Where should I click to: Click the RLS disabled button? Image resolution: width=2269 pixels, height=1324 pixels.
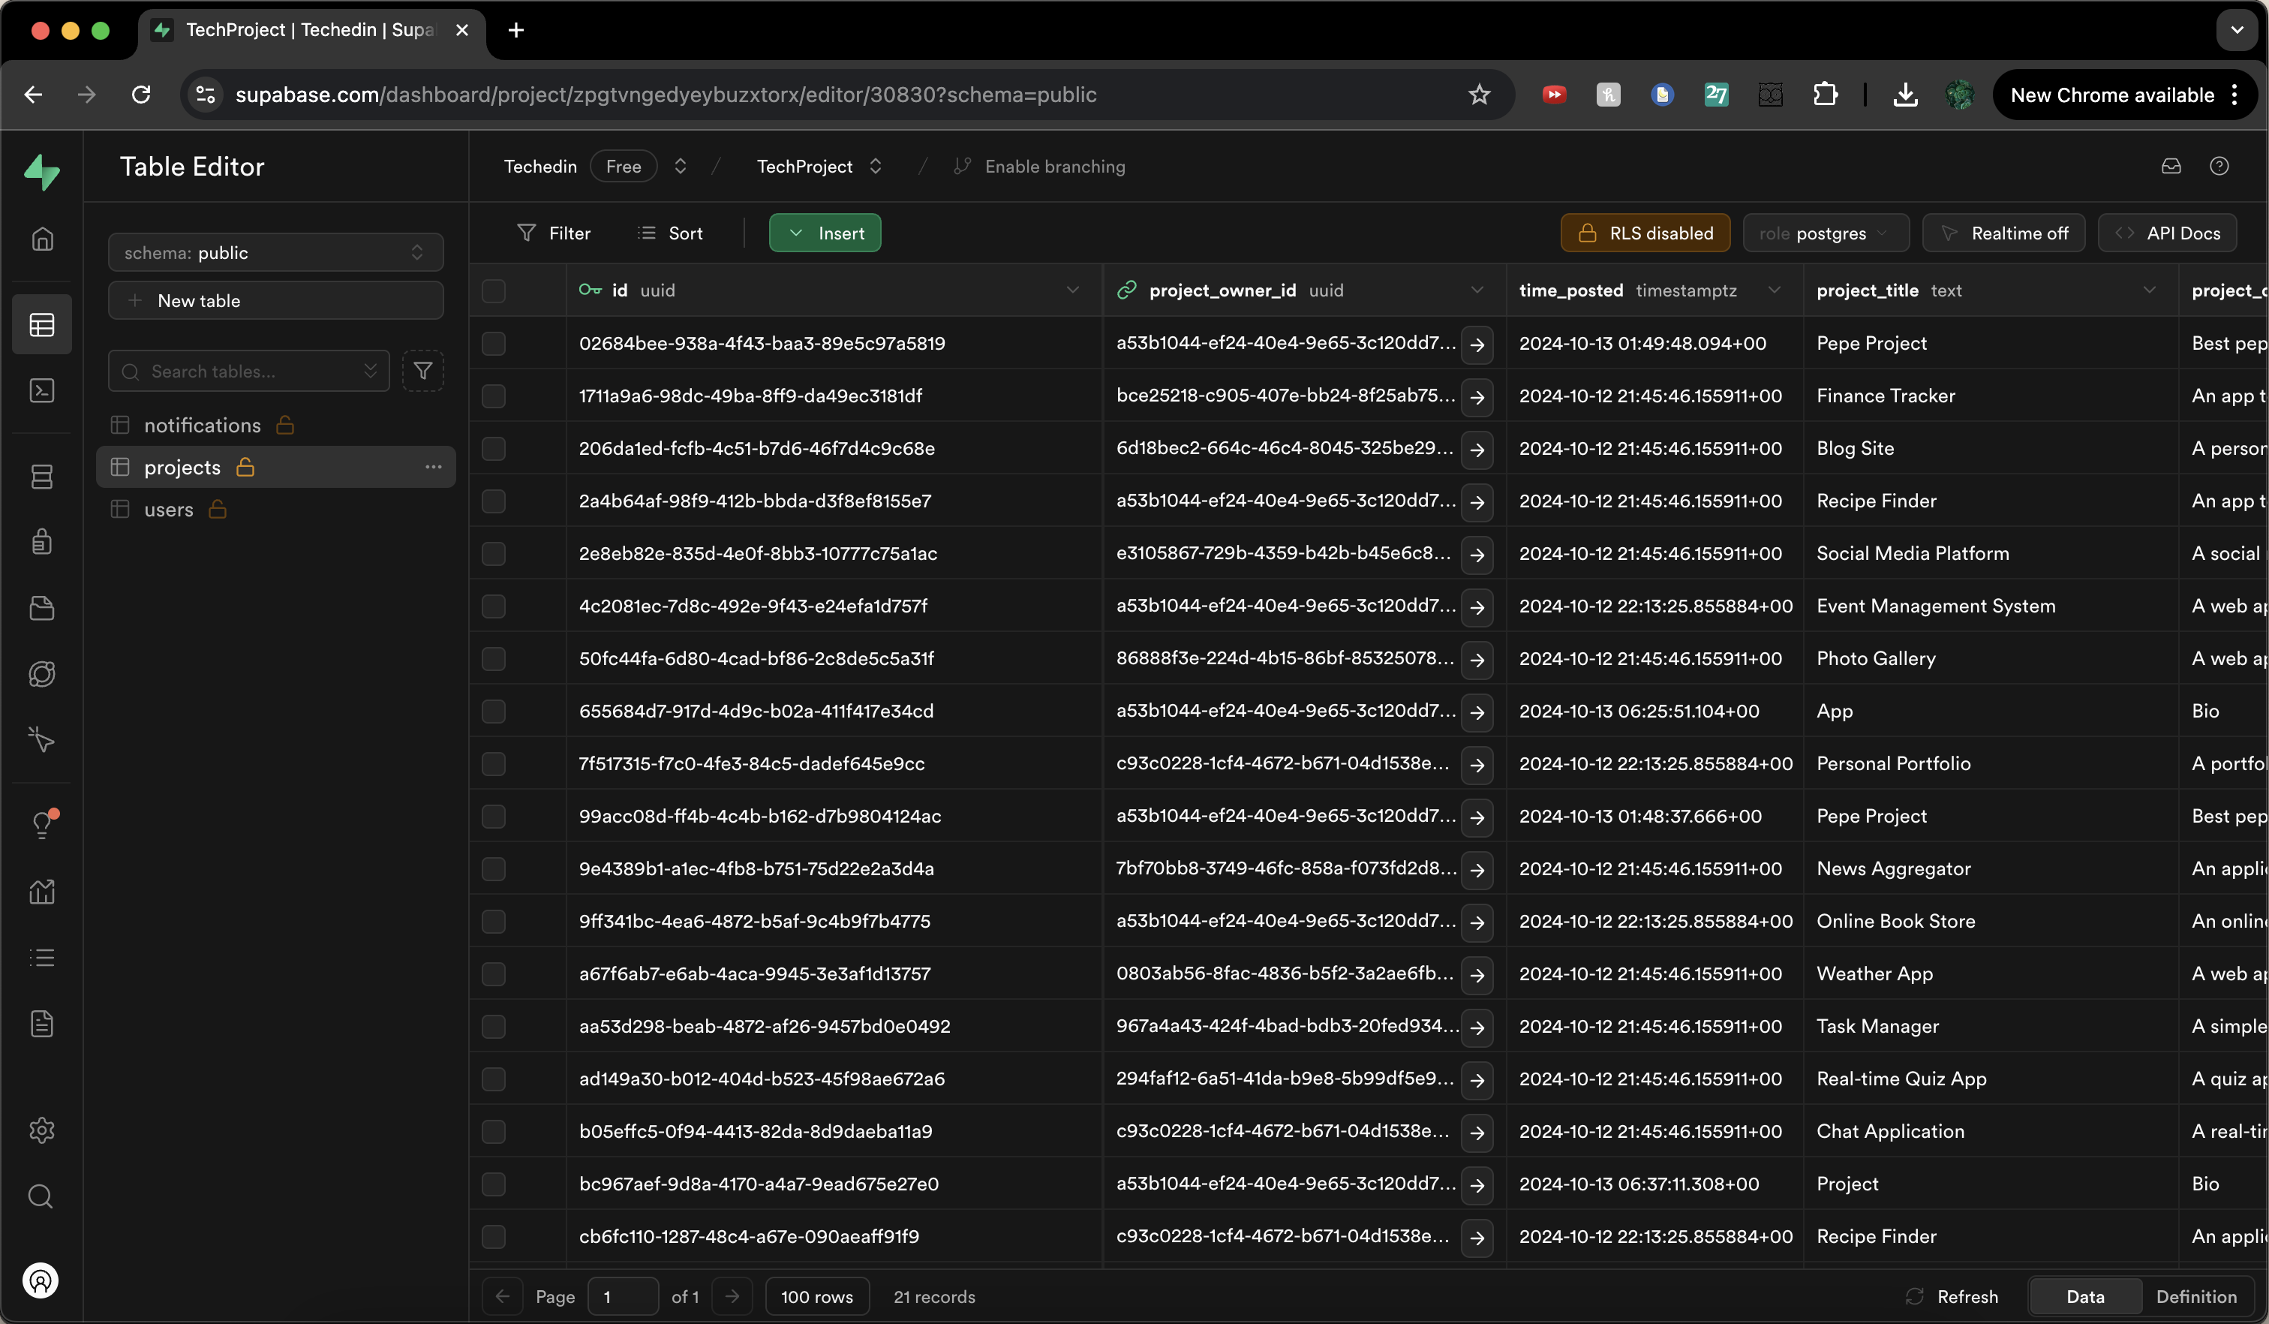(1645, 233)
